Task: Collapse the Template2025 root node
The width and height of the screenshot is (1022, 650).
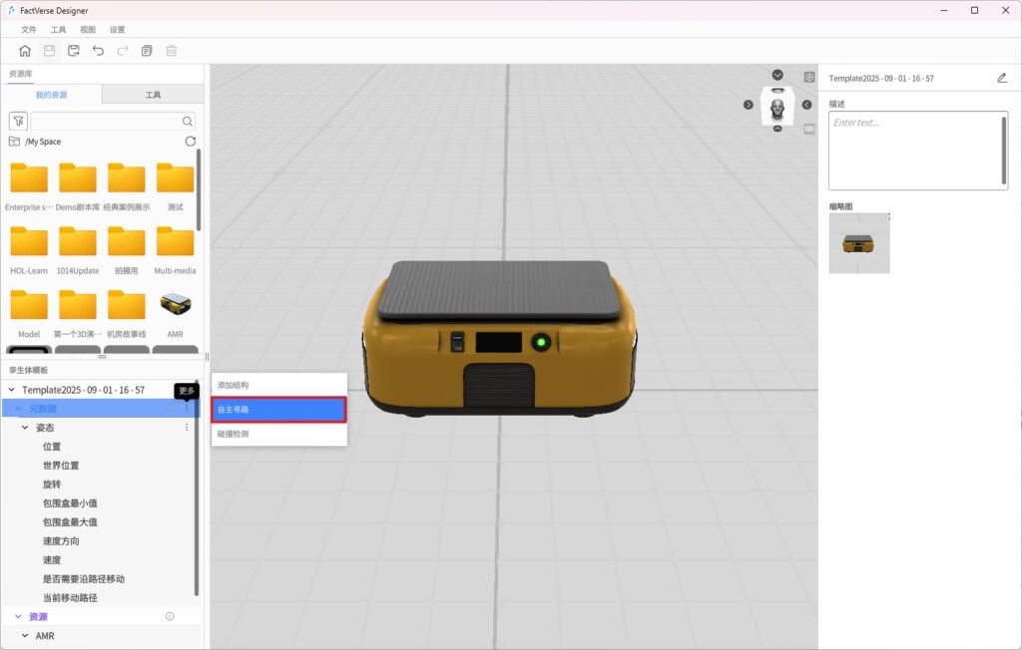Action: tap(11, 390)
